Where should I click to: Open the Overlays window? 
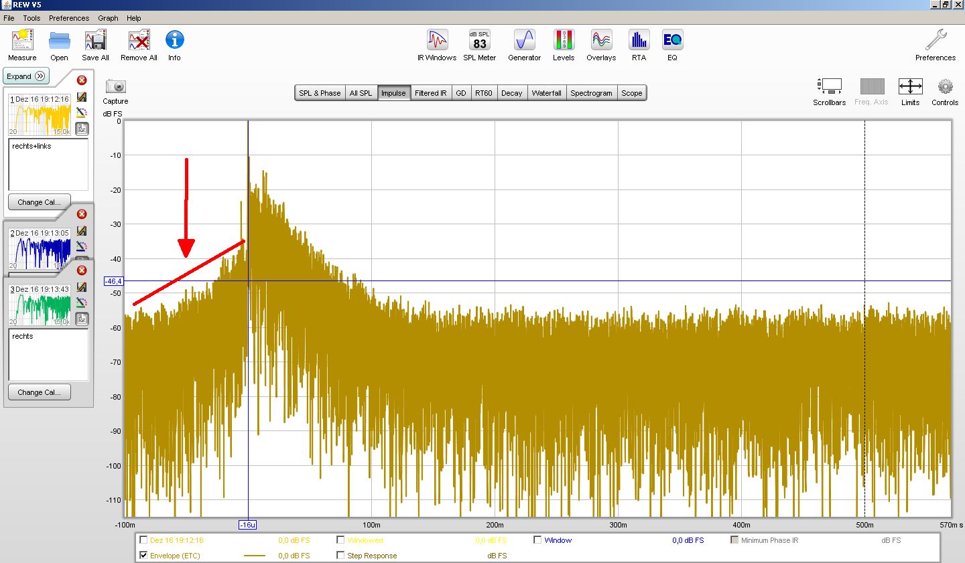[601, 40]
